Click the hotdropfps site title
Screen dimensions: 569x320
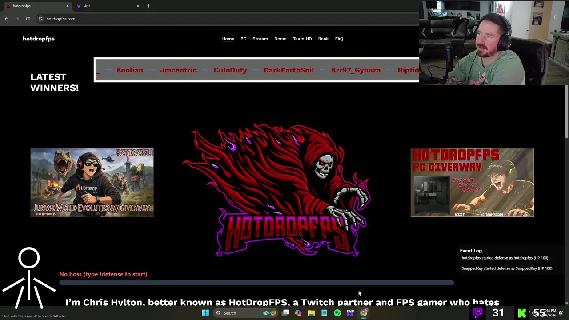point(39,39)
